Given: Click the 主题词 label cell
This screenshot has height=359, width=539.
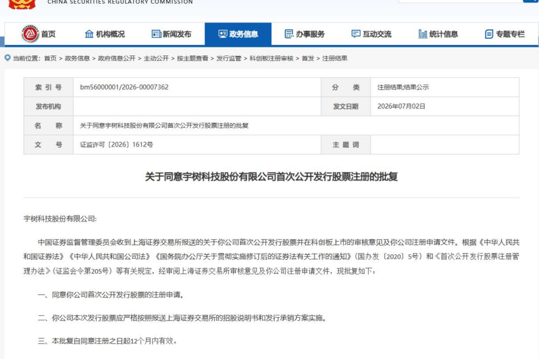Looking at the screenshot, I should tap(346, 145).
